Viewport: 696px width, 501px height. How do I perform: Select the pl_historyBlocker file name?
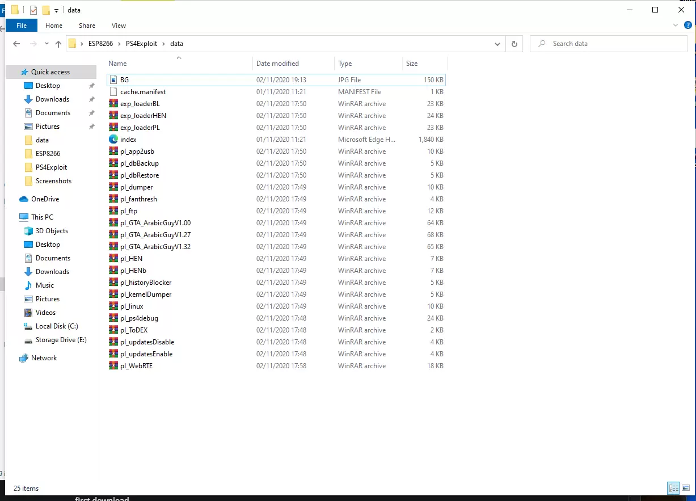146,283
